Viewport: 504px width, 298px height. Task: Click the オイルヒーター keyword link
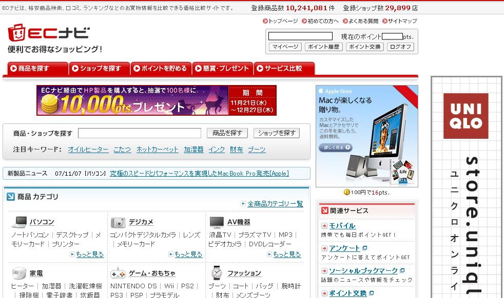click(x=88, y=150)
